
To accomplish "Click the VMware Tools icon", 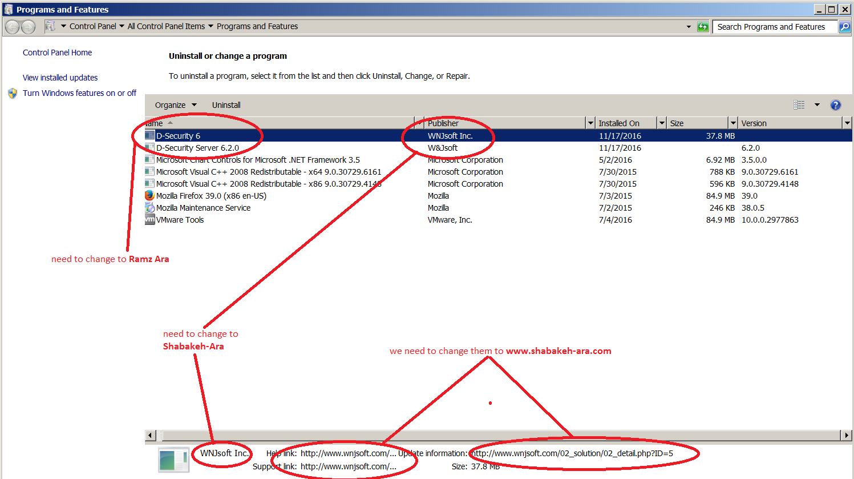I will (149, 220).
